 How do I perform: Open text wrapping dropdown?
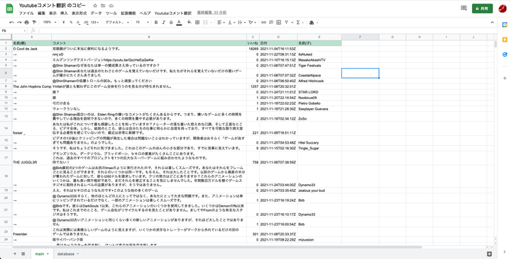(x=242, y=23)
